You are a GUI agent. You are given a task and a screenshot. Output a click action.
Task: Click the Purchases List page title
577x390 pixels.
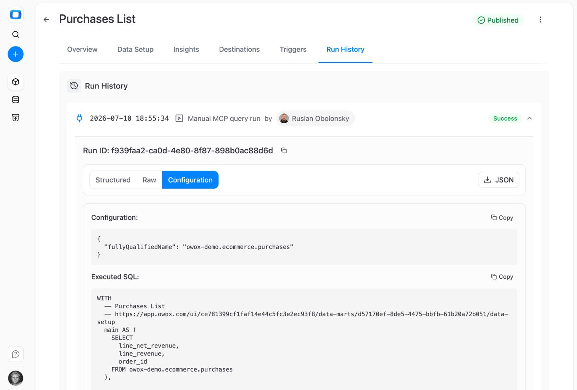click(97, 19)
